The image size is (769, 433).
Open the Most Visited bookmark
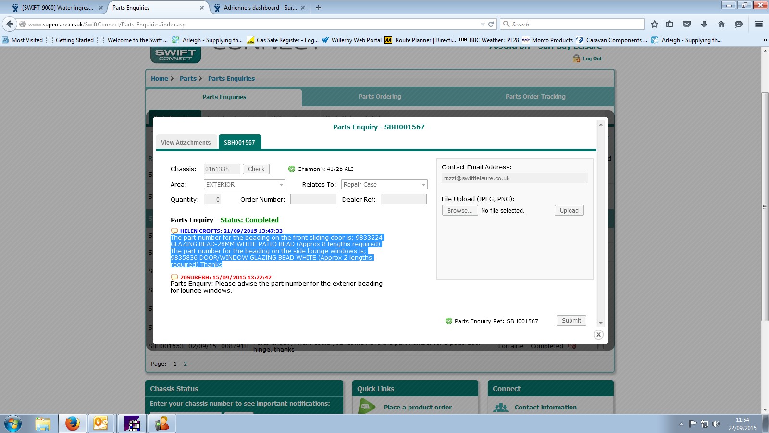(x=22, y=40)
